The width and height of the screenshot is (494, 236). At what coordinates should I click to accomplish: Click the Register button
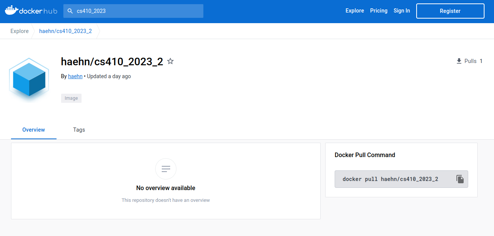[450, 11]
